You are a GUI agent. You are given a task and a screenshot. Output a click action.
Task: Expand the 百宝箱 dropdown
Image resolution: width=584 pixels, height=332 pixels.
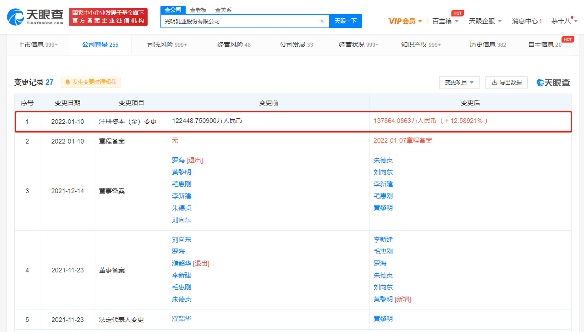coord(445,21)
